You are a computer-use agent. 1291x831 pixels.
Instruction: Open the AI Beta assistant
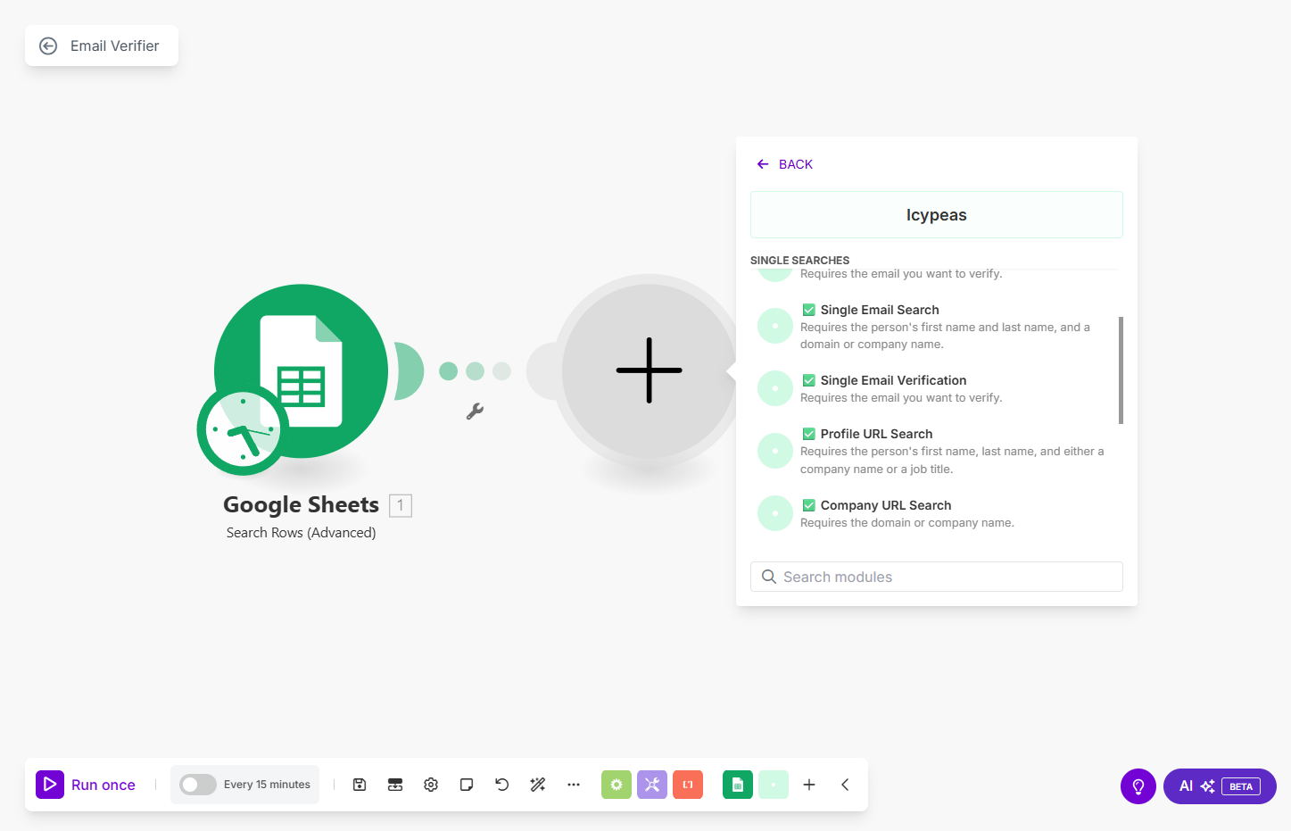coord(1220,786)
